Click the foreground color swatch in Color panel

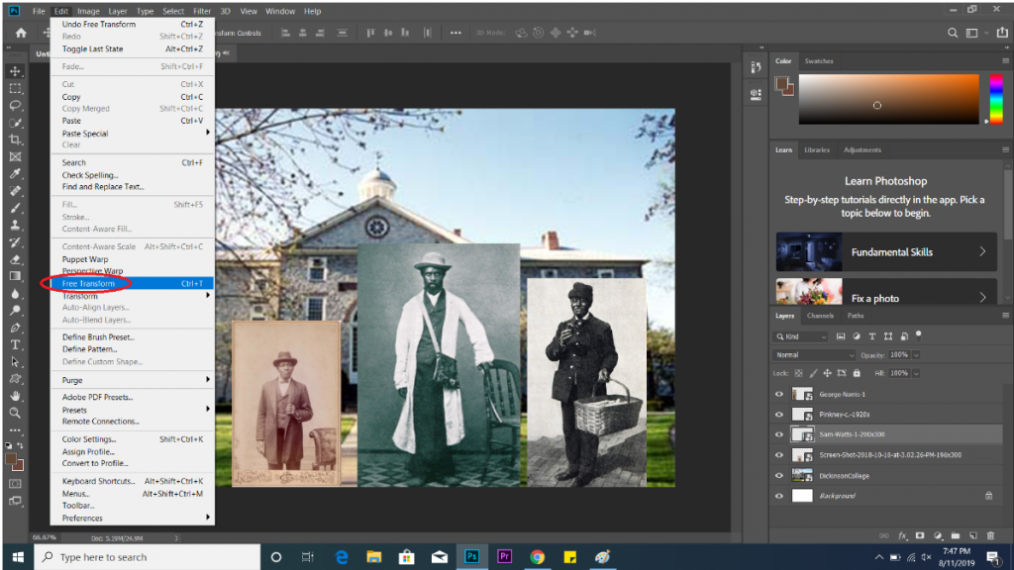pos(782,83)
